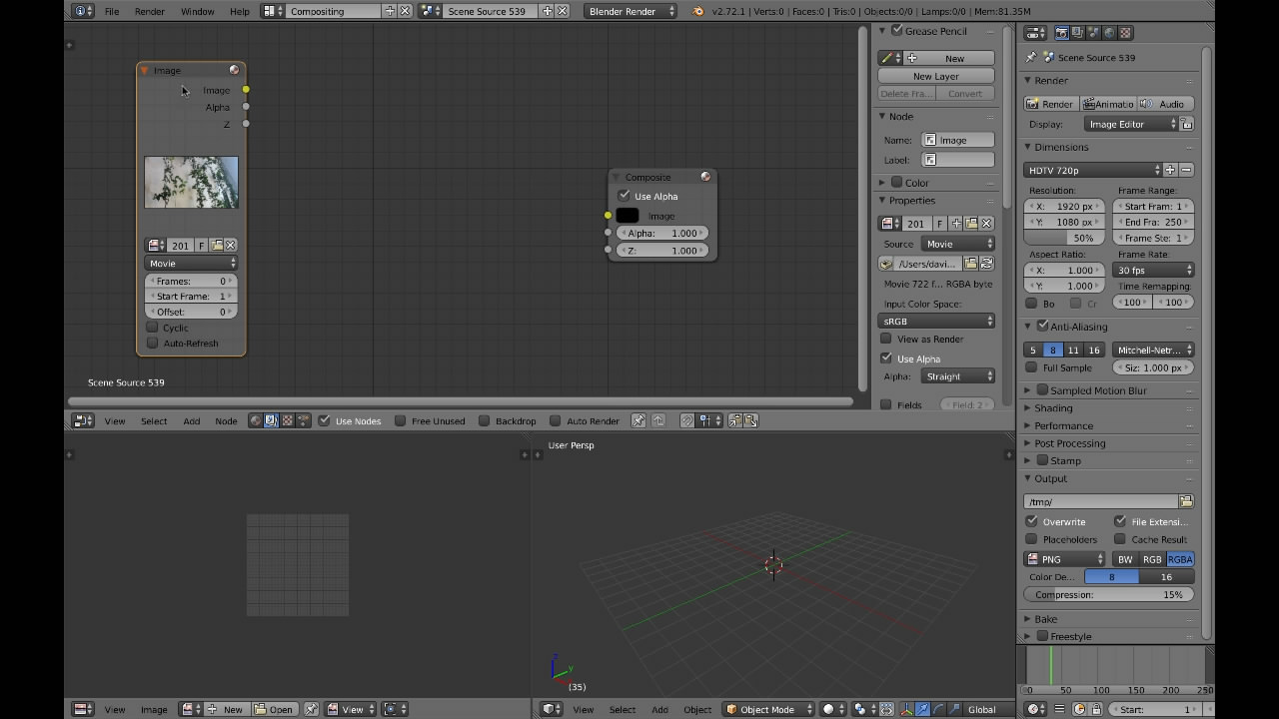This screenshot has width=1279, height=719.
Task: Select the compositing node tree type icon
Action: pos(271,420)
